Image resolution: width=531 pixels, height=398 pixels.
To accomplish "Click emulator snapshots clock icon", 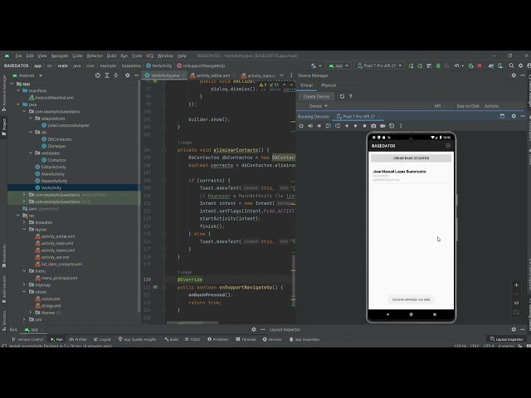I will (x=392, y=125).
